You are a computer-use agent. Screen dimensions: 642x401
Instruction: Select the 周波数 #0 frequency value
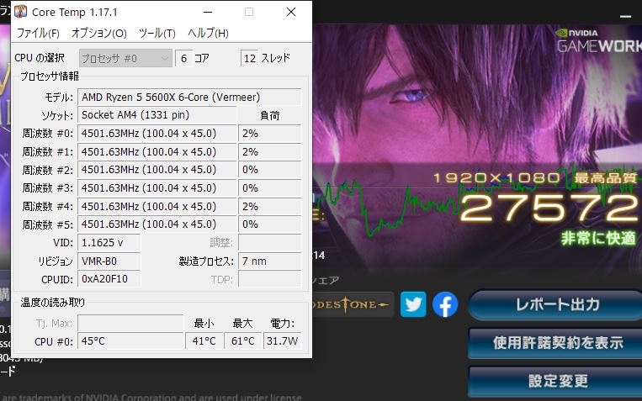click(x=157, y=134)
